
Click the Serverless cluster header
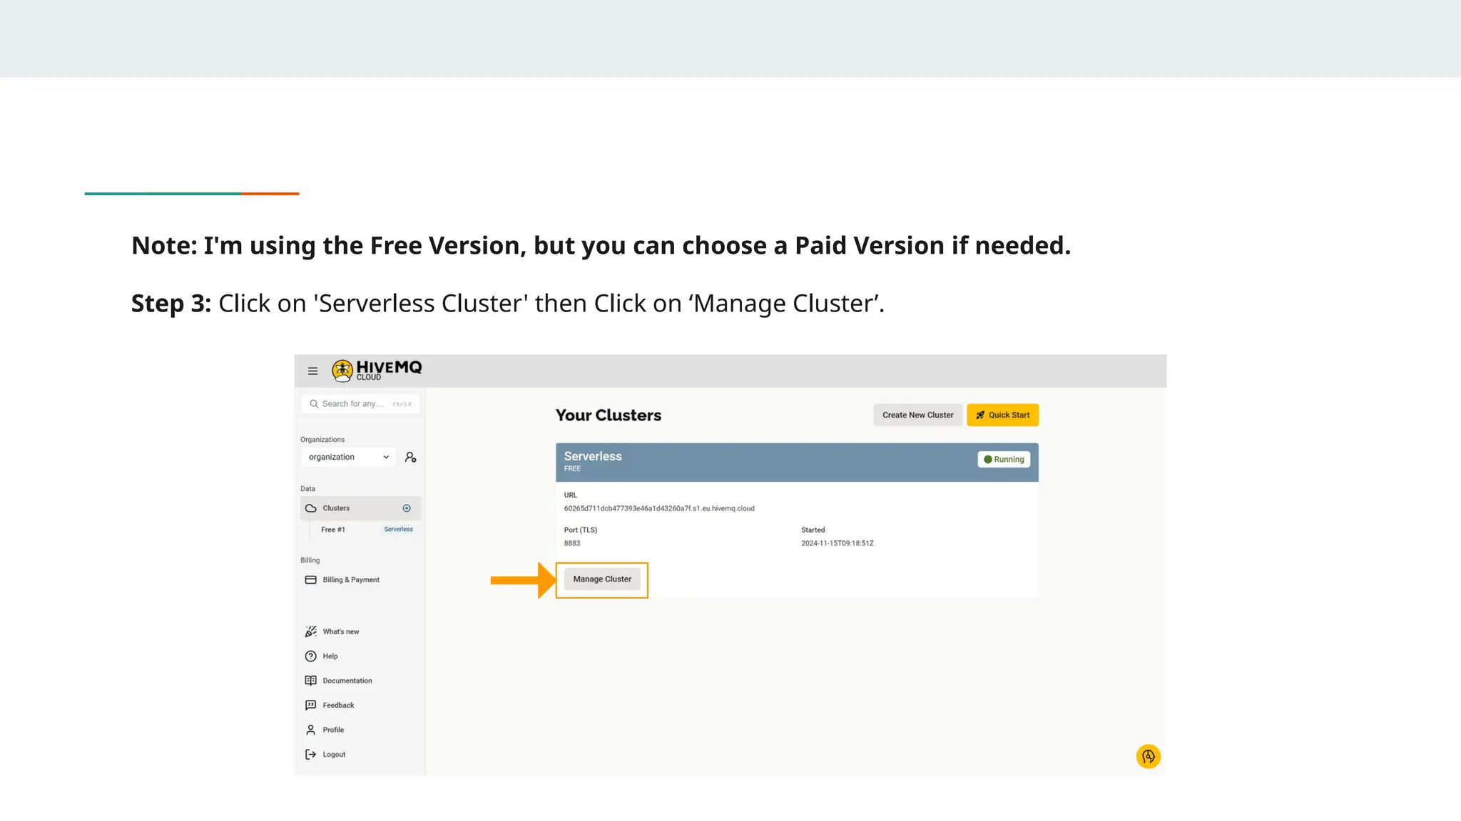(x=797, y=462)
